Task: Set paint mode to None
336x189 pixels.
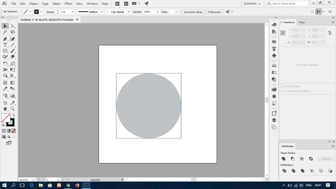Action: pos(14,131)
